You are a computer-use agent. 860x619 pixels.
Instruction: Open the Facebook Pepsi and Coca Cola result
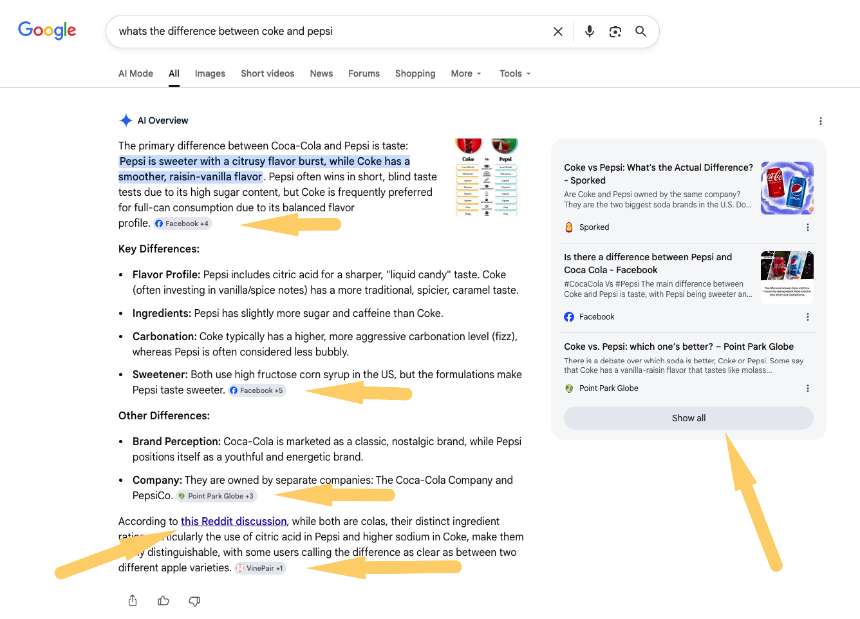coord(648,263)
